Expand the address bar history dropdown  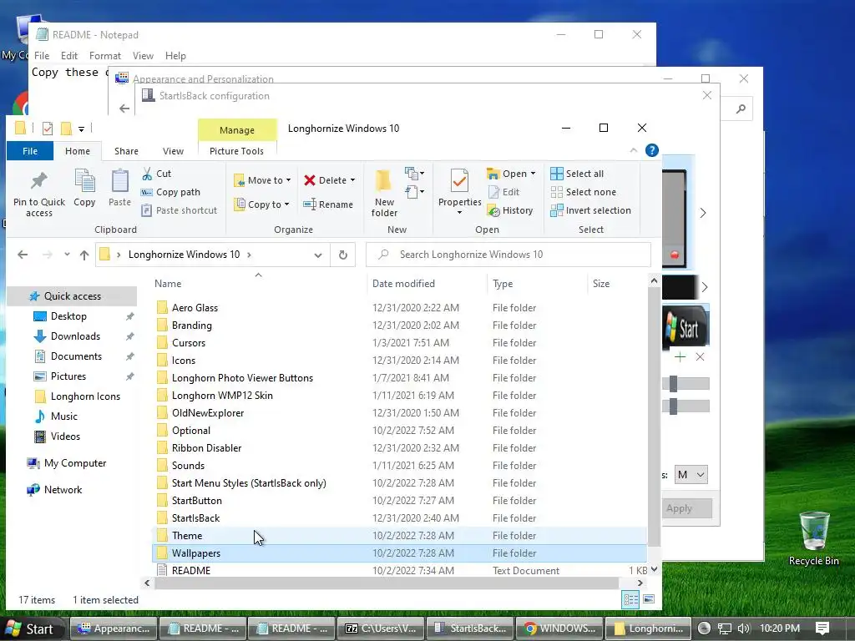click(318, 255)
